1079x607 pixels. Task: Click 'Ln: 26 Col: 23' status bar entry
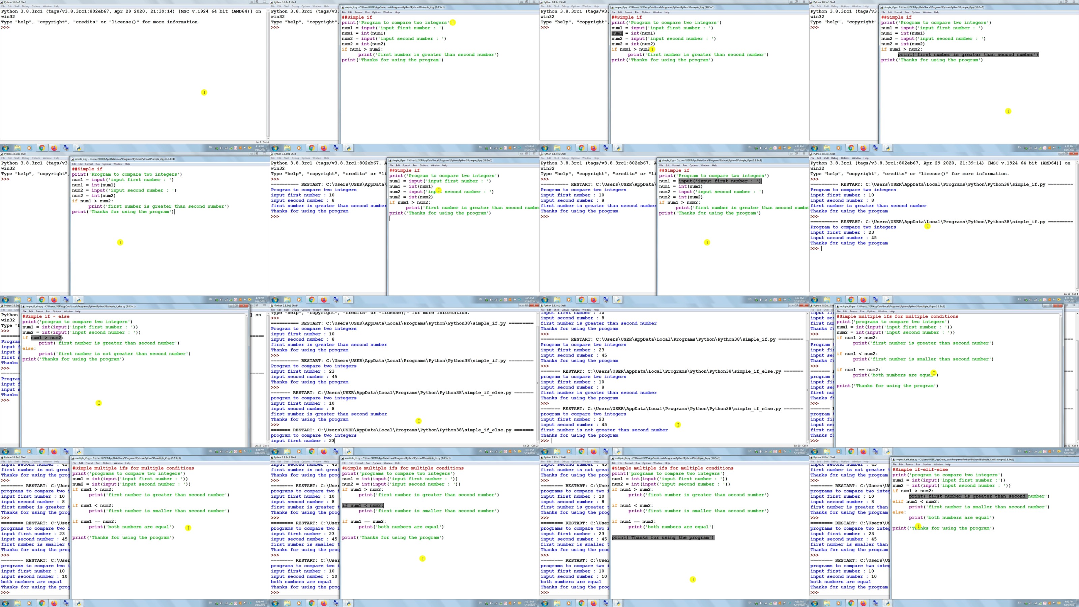(531, 446)
